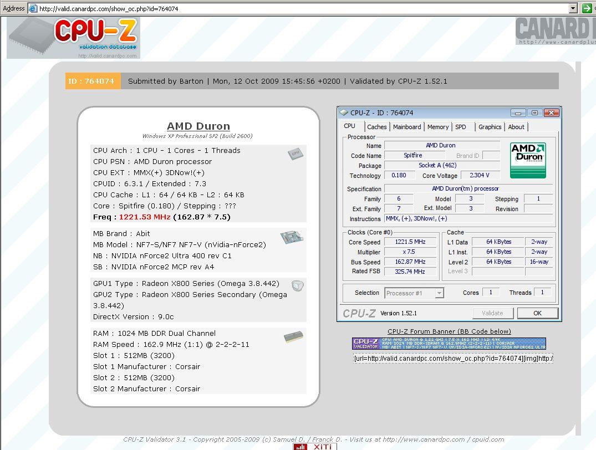
Task: Click the OK button in CPU-Z
Action: point(537,313)
